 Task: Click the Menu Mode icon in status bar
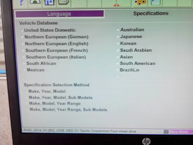click(x=166, y=132)
